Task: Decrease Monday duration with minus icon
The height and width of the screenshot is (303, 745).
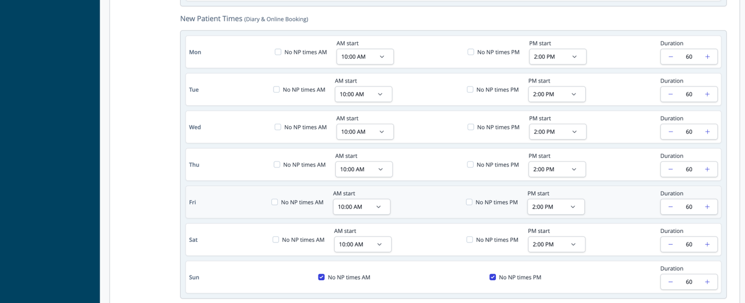Action: (670, 57)
